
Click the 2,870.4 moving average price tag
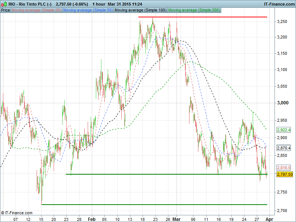pos(283,148)
